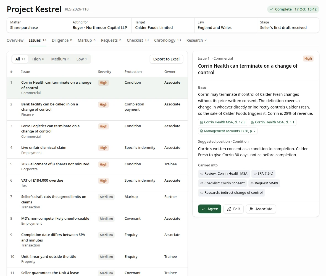Select issue Live unfair dismissal claim
Viewport: 326px width, 276px height.
click(97, 150)
